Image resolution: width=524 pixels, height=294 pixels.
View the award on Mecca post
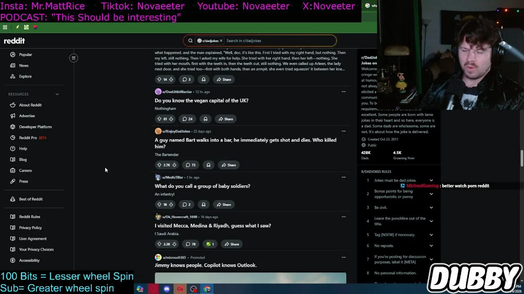(x=210, y=244)
